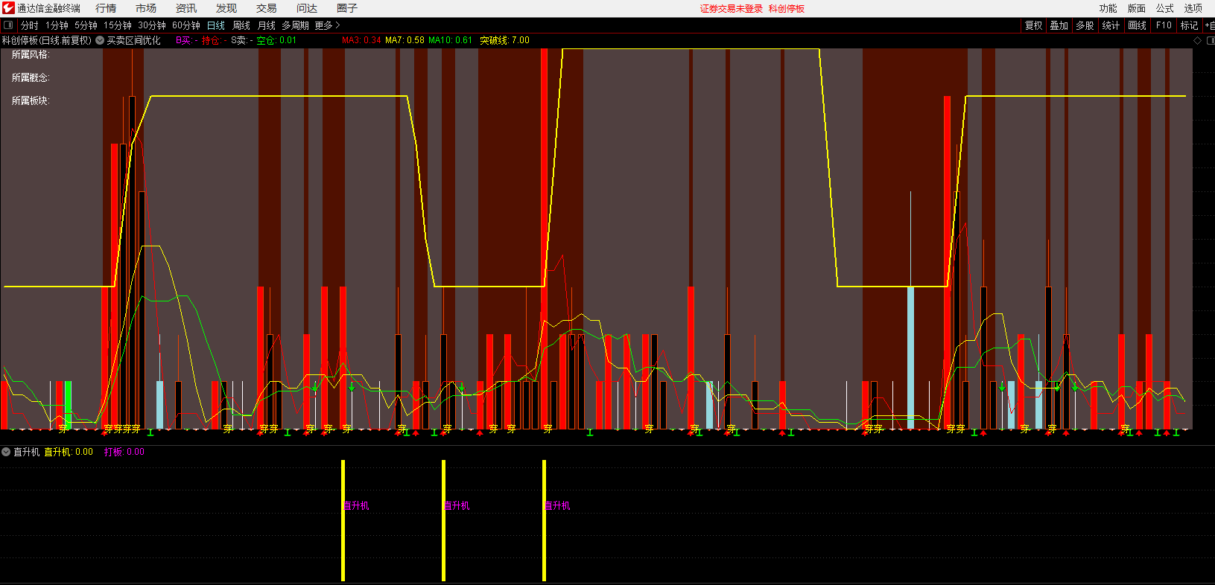
Task: Switch to 15分钟 period
Action: pos(118,25)
